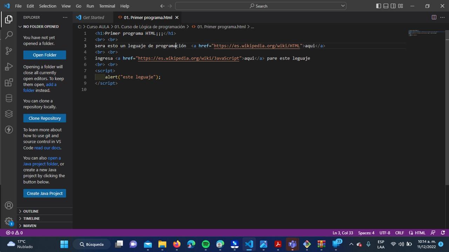
Task: Click the Create Java Project button
Action: tap(45, 193)
